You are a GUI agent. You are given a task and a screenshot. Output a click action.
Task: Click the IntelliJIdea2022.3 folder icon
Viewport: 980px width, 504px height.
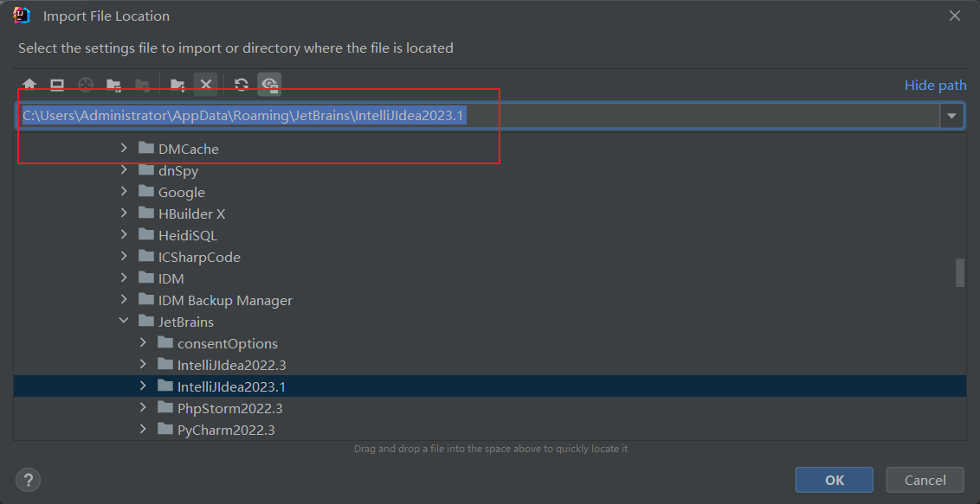point(165,364)
